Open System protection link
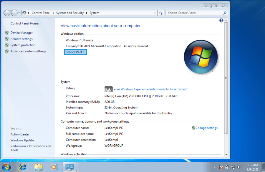This screenshot has width=265, height=172. 23,45
